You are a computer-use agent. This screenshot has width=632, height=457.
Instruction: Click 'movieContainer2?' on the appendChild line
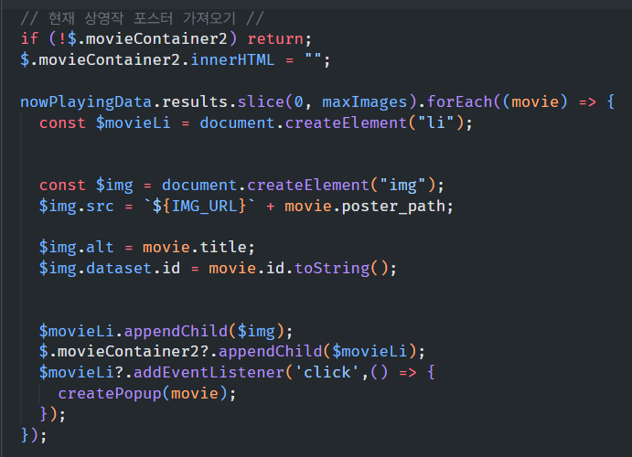point(133,352)
